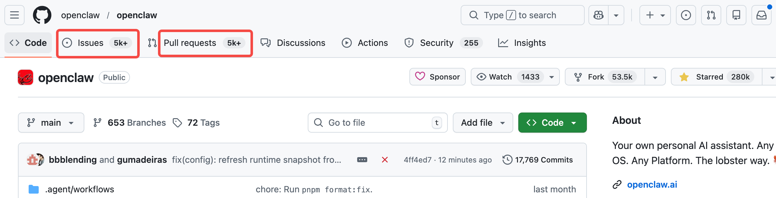Expand commit message ellipsis button

(x=362, y=160)
